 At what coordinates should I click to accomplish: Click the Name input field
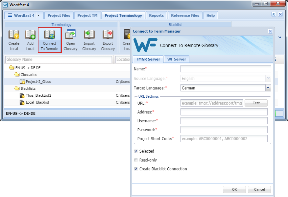pyautogui.click(x=226, y=69)
